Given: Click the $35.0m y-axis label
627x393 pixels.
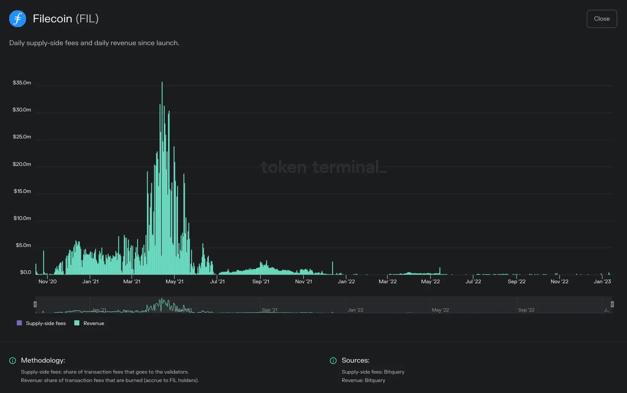Looking at the screenshot, I should click(22, 83).
